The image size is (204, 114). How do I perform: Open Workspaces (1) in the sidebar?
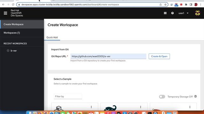pos(22,33)
